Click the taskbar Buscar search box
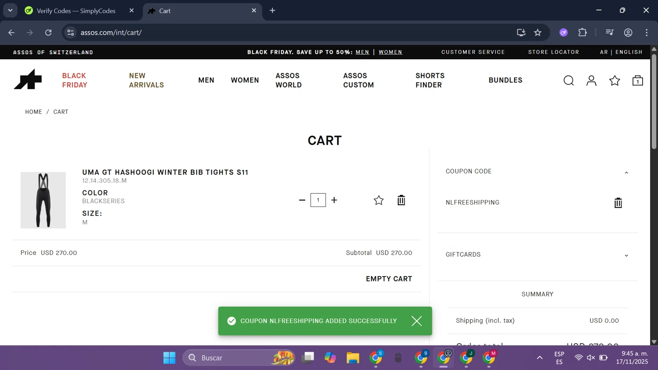This screenshot has width=658, height=370. (x=239, y=358)
